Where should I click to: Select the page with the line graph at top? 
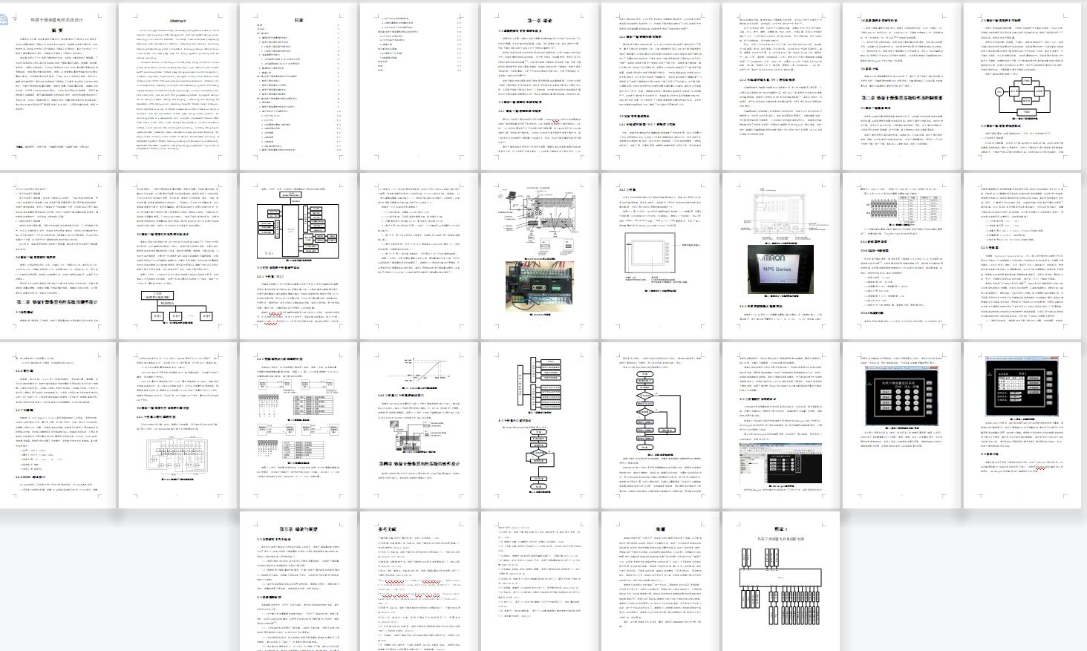click(419, 425)
